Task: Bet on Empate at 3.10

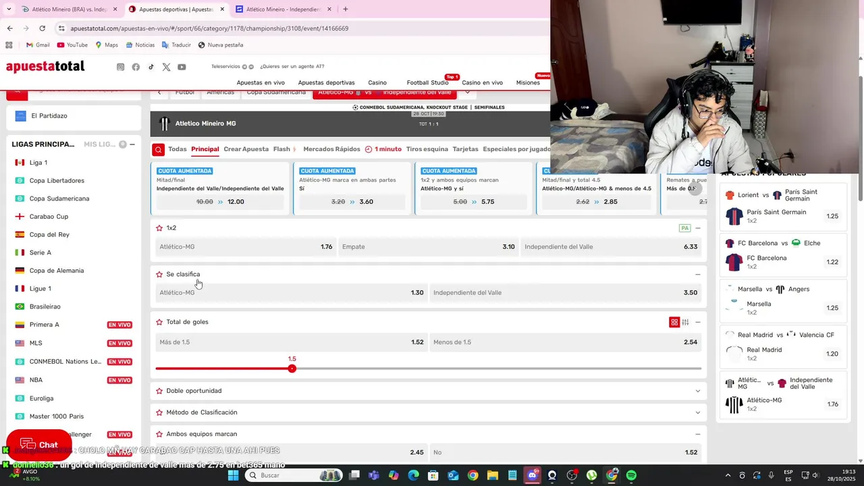Action: click(428, 247)
